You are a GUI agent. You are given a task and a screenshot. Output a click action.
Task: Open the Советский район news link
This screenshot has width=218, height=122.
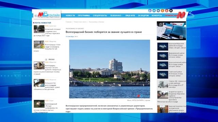pyautogui.click(x=176, y=74)
